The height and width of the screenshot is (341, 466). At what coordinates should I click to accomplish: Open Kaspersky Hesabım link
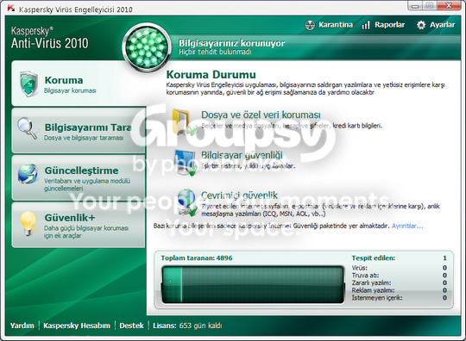tap(77, 325)
